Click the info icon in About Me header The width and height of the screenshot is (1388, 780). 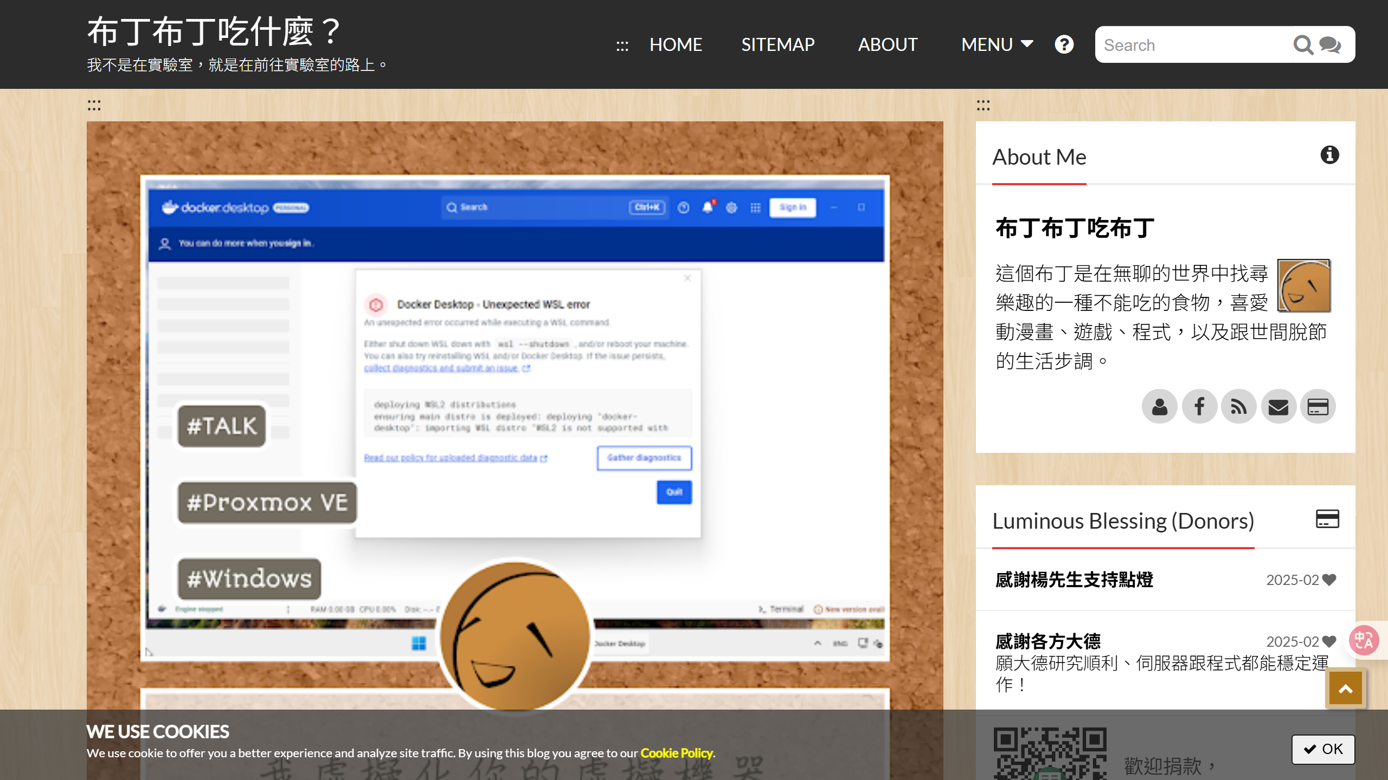tap(1329, 155)
